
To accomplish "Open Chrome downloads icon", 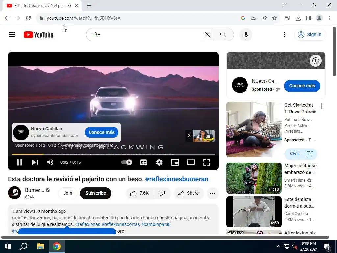I will (298, 18).
